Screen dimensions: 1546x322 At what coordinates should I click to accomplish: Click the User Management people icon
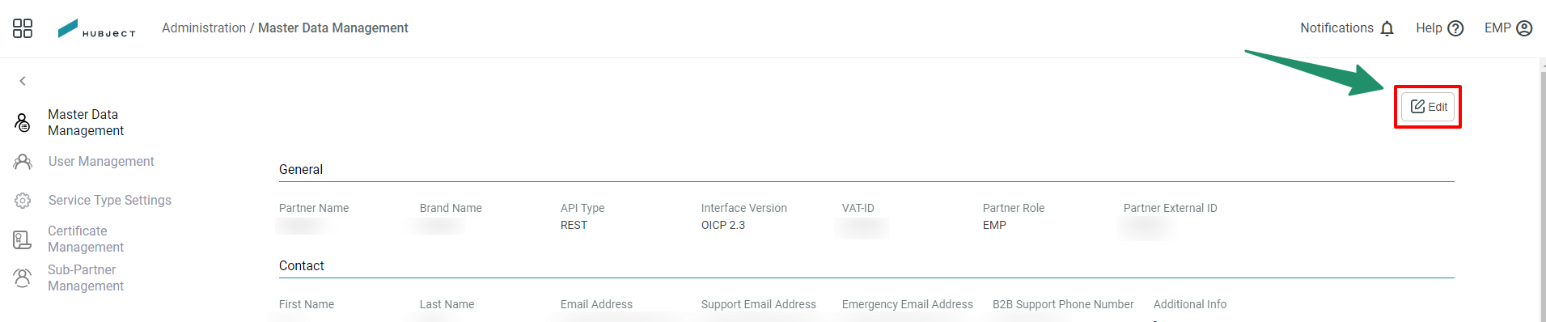(23, 162)
